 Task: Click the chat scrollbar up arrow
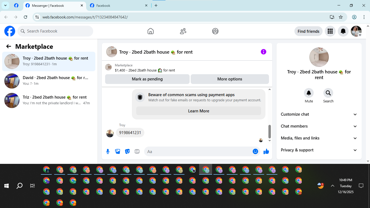click(x=270, y=89)
